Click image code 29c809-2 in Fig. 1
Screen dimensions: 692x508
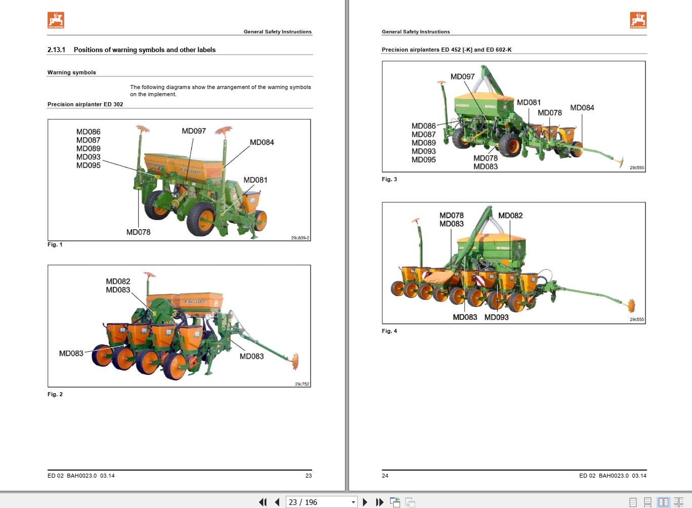(300, 238)
